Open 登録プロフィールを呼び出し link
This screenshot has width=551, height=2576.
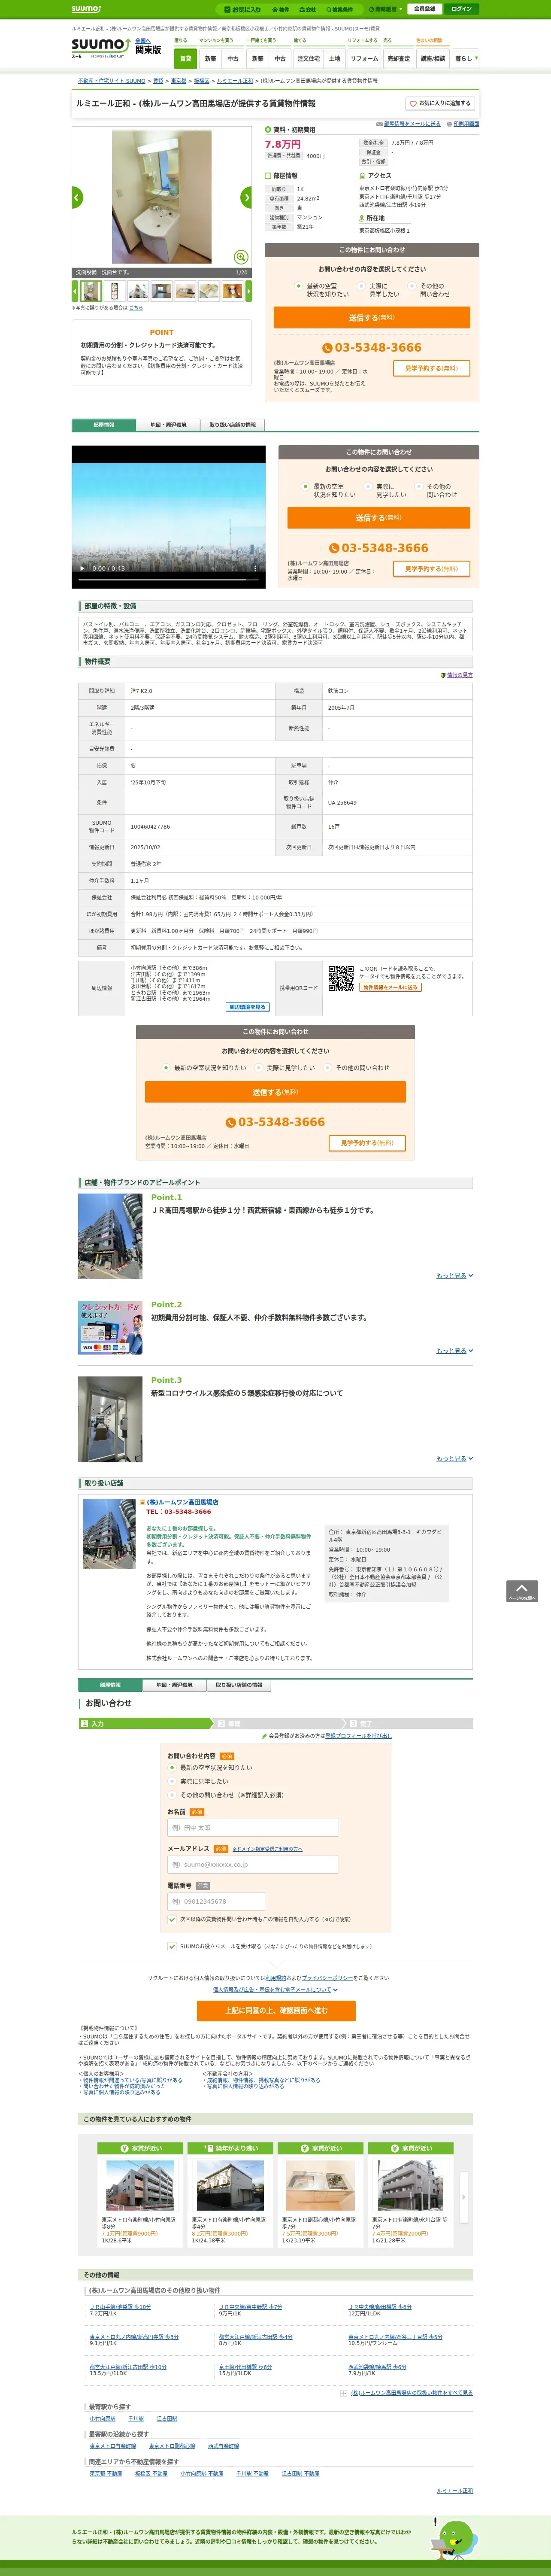(358, 1736)
